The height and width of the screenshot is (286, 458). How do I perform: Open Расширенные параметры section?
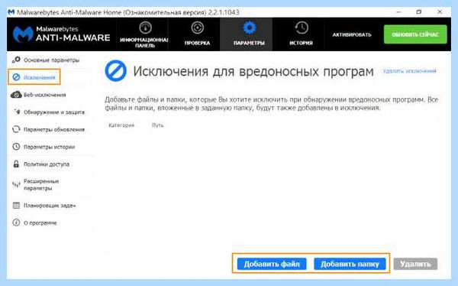point(41,185)
